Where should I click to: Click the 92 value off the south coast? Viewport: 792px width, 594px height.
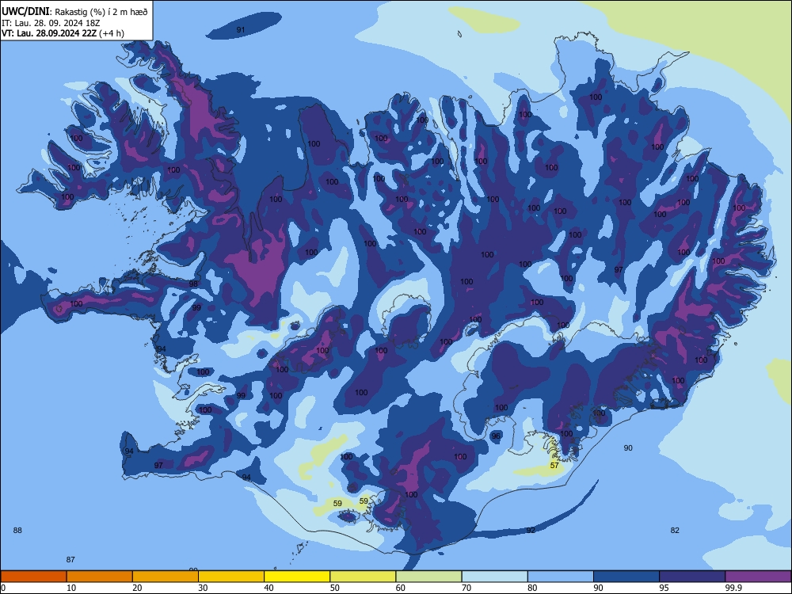click(531, 531)
